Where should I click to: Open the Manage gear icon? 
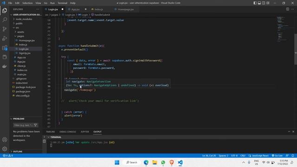point(5,149)
